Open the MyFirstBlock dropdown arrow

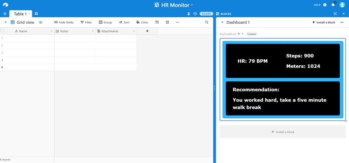242,34
